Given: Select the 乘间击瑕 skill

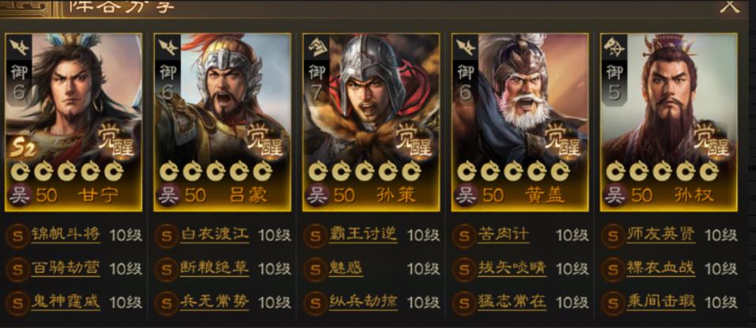Looking at the screenshot, I should tap(660, 303).
